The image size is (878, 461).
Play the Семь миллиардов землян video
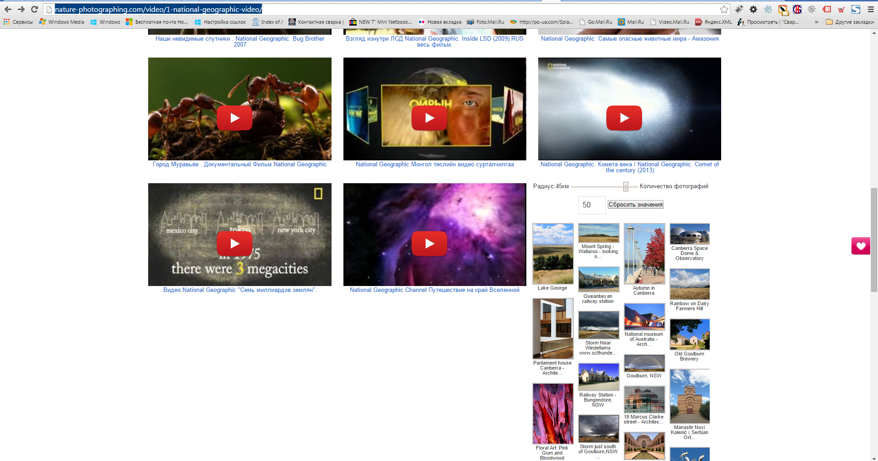click(235, 244)
